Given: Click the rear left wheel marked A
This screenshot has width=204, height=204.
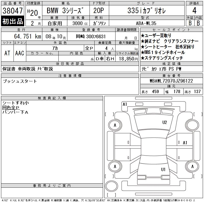Looking at the screenshot, I should (x=115, y=167).
